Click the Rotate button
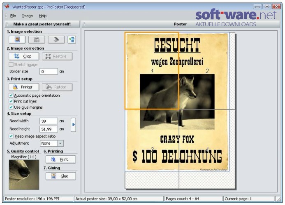The image size is (285, 205). [57, 87]
